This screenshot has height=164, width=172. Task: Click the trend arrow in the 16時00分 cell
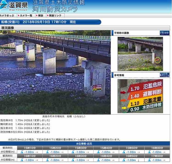164,152
